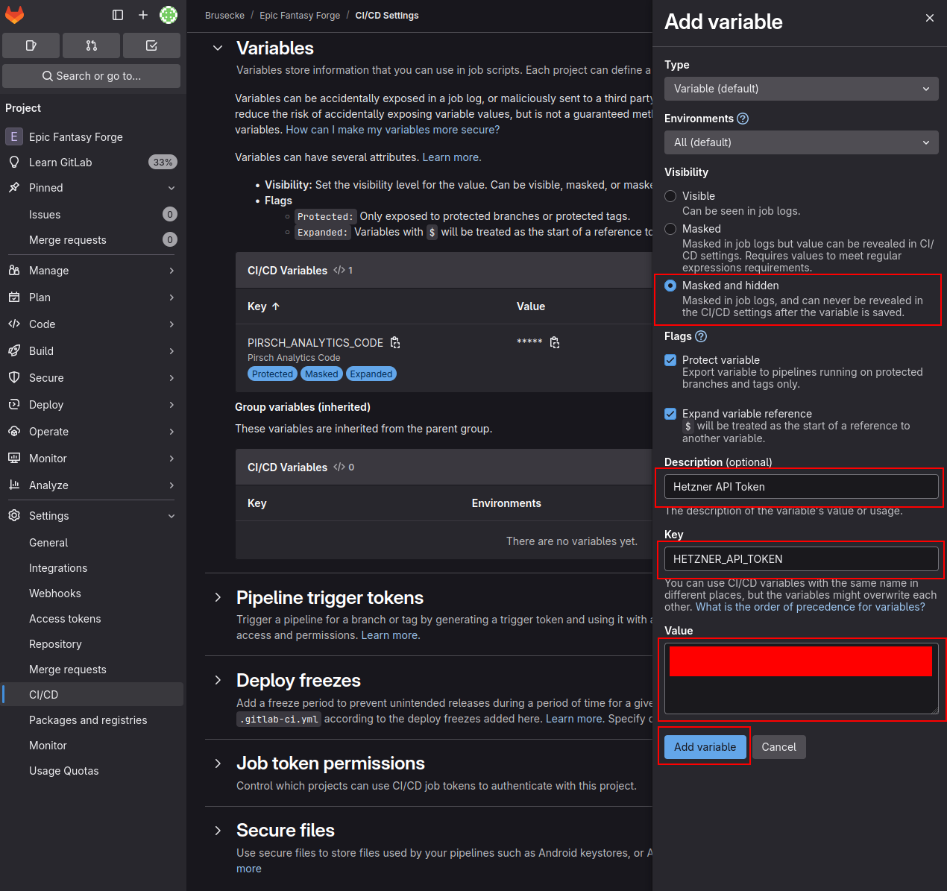This screenshot has height=891, width=947.
Task: Open the create new plus menu
Action: tap(143, 15)
